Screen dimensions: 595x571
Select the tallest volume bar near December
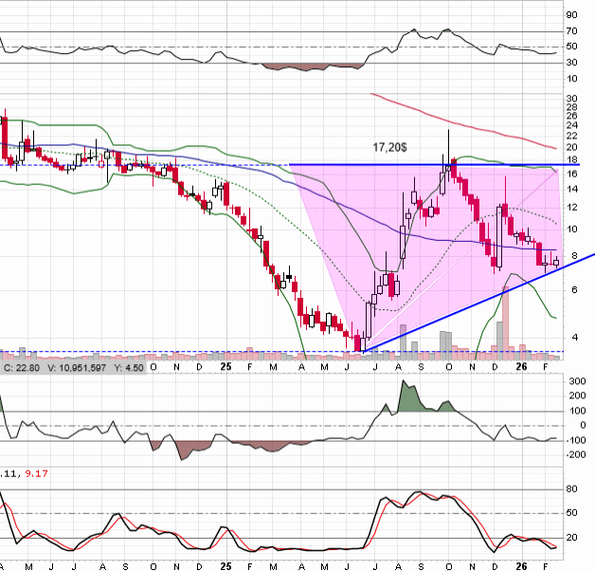(506, 318)
